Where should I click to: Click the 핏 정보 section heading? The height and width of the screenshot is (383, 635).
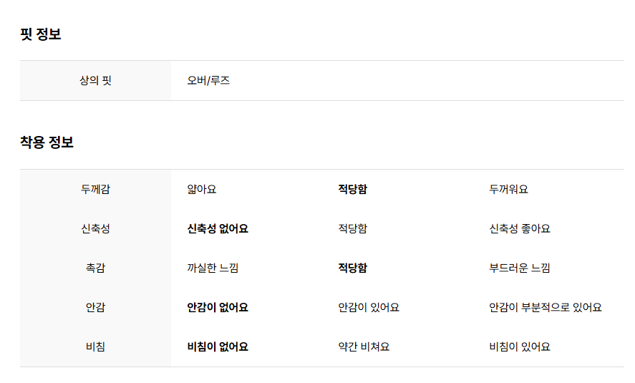pyautogui.click(x=41, y=34)
